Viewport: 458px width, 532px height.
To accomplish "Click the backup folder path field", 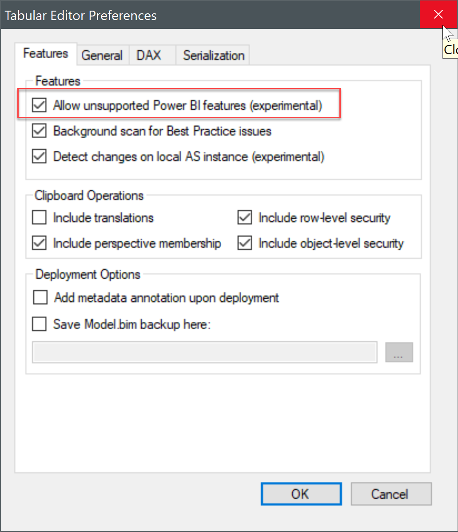I will 205,352.
